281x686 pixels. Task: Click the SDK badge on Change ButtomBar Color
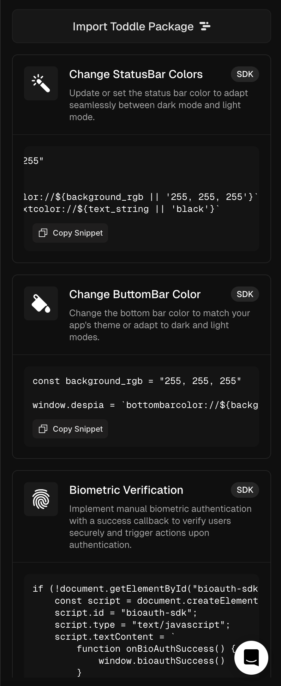(245, 294)
